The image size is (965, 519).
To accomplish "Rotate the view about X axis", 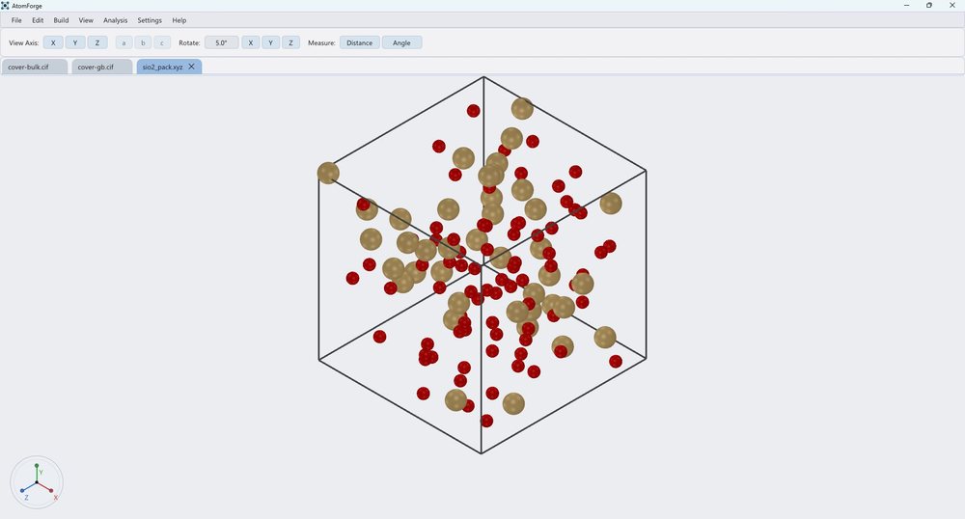I will (x=251, y=43).
